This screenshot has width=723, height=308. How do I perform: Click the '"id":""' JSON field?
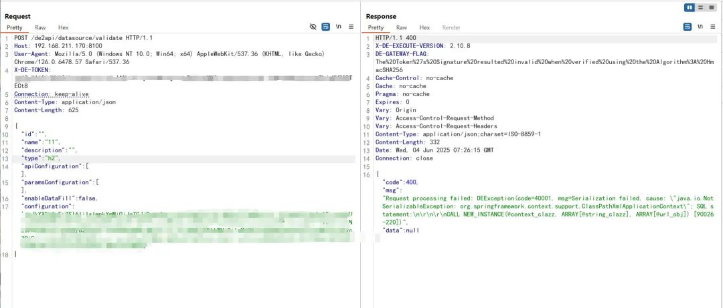tap(34, 134)
